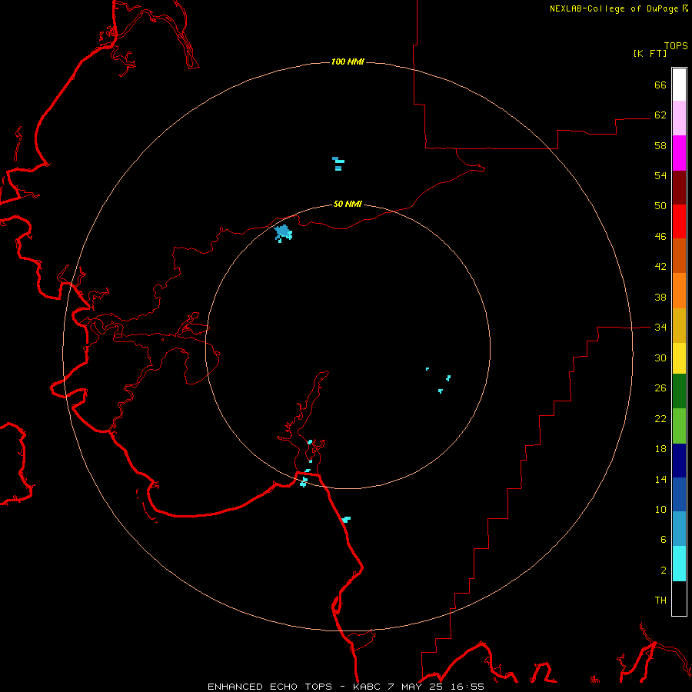Viewport: 692px width, 692px height.
Task: Select legend value 18
Action: tap(660, 449)
